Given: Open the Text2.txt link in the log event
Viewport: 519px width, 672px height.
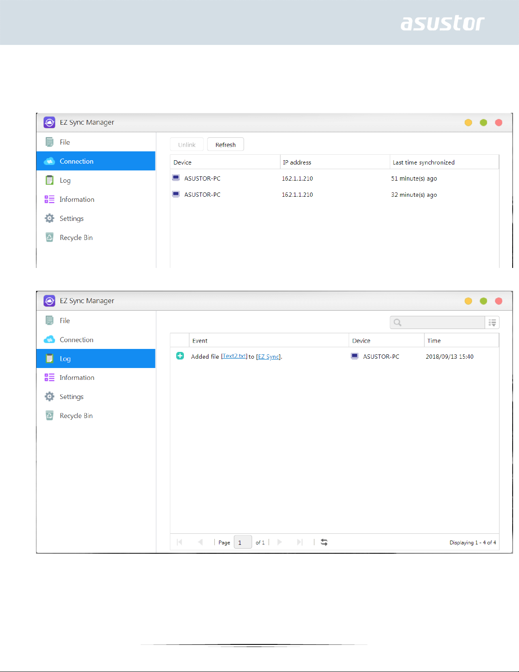Looking at the screenshot, I should (234, 356).
